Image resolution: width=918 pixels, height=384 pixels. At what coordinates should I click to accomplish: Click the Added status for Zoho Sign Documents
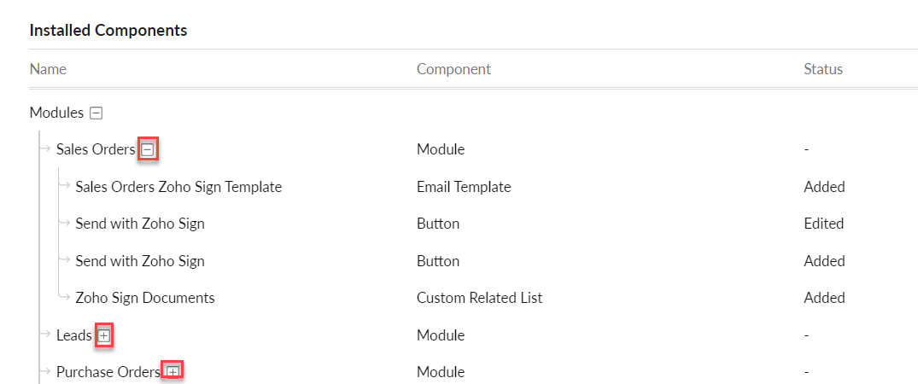tap(824, 297)
